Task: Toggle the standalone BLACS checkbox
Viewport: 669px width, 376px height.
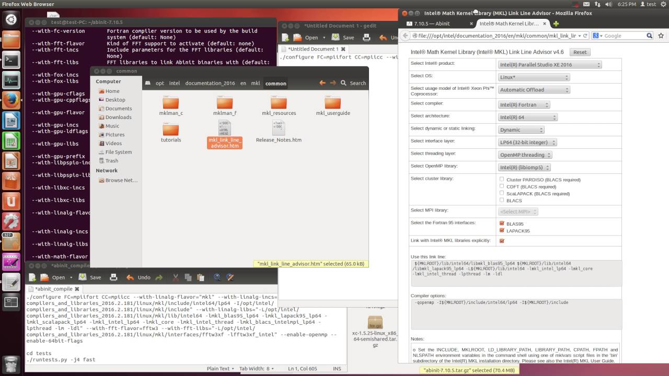Action: (x=502, y=199)
